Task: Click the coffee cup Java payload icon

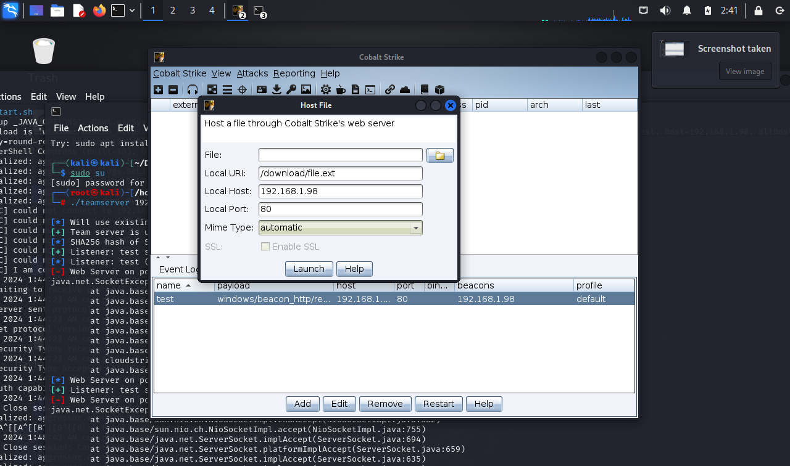Action: click(x=341, y=89)
